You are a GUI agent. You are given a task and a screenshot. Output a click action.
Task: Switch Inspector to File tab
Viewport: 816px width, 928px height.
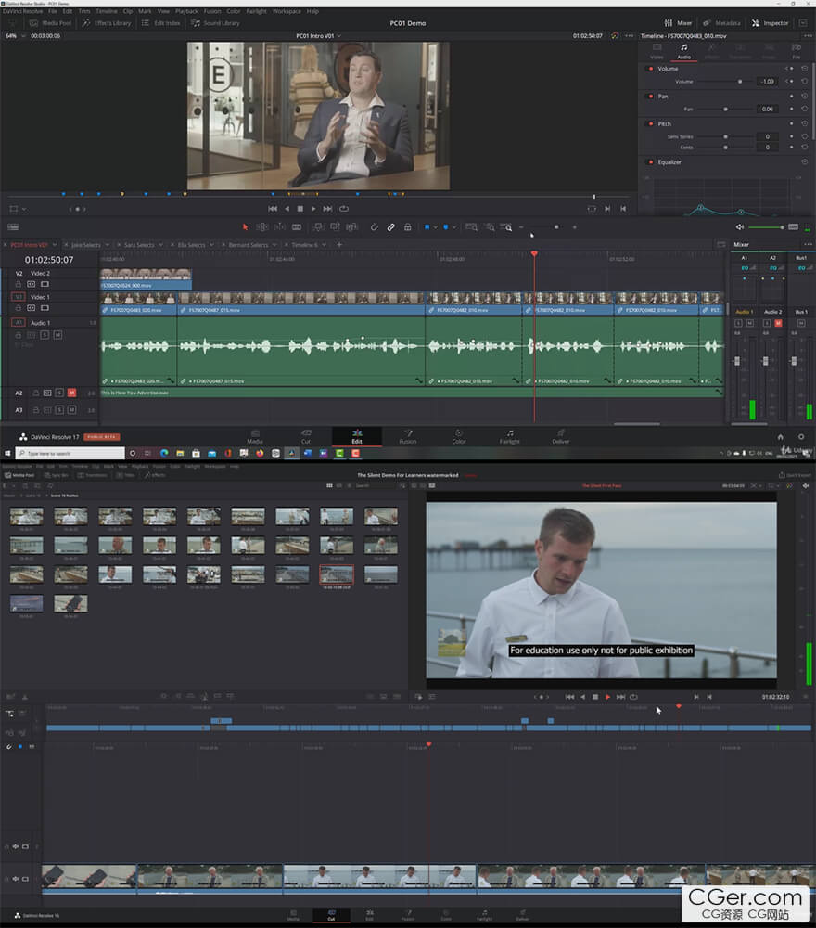[797, 51]
